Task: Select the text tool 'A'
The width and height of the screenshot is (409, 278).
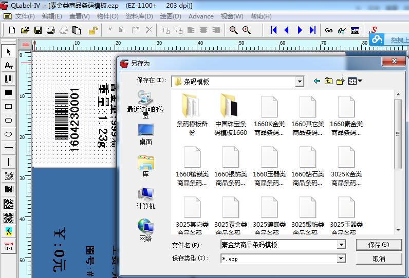Action: [x=9, y=65]
